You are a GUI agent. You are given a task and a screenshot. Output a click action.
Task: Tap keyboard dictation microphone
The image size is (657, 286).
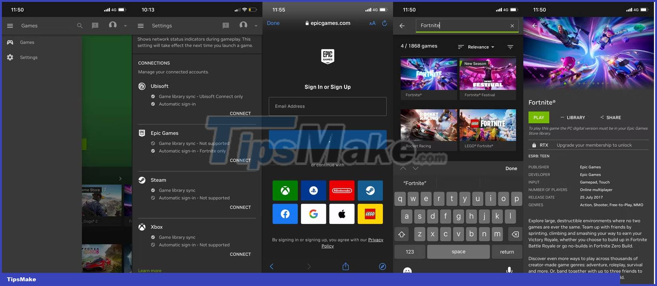[509, 270]
